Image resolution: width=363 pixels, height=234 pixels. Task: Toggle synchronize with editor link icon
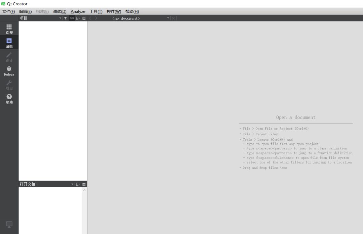point(72,18)
